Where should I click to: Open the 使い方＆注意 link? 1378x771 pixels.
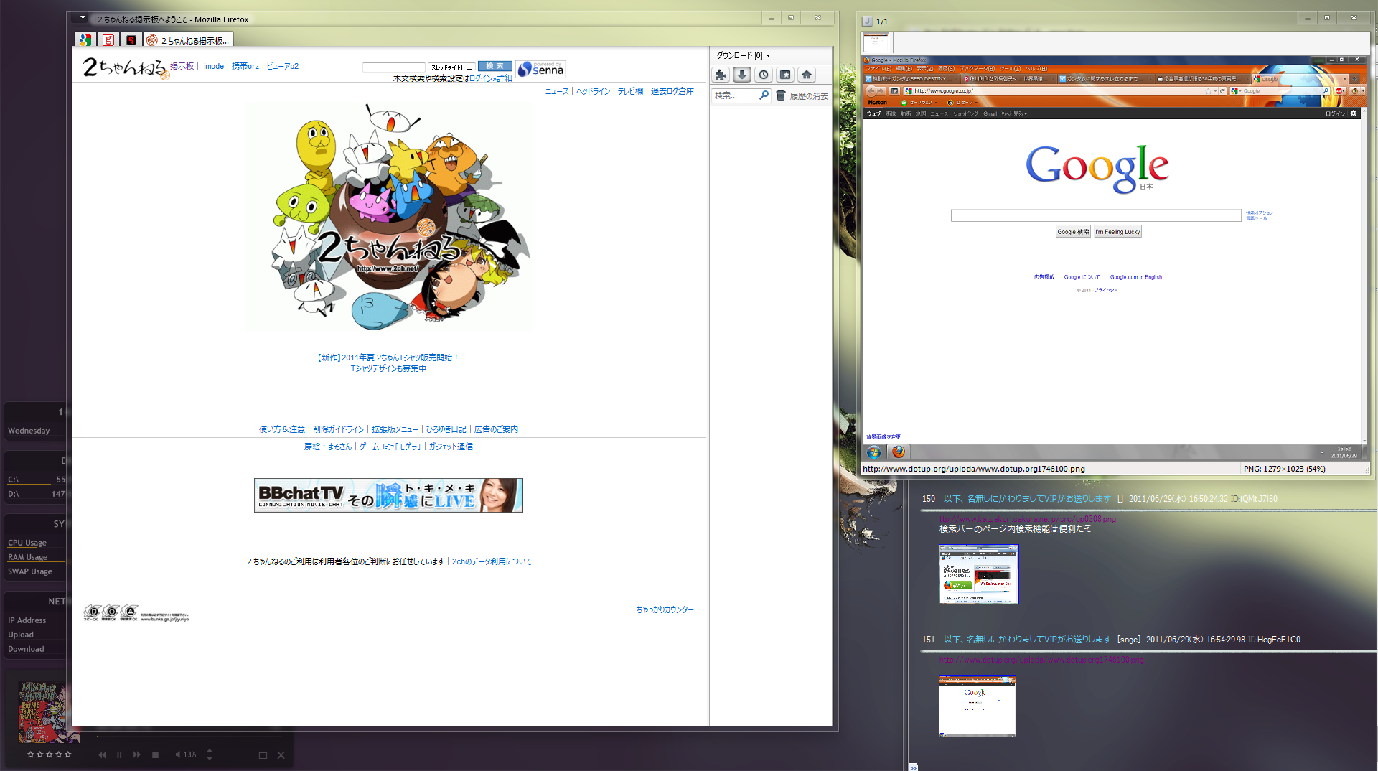[x=282, y=429]
